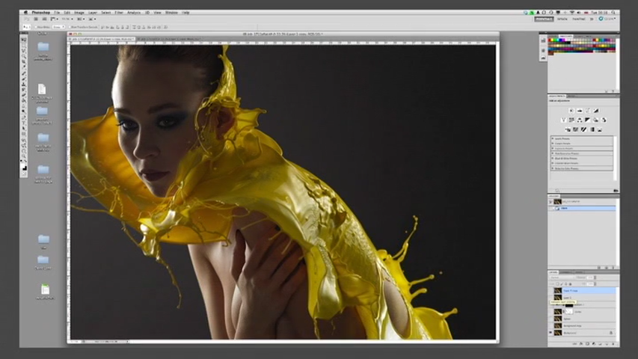Click the layer Opacity field

591,277
